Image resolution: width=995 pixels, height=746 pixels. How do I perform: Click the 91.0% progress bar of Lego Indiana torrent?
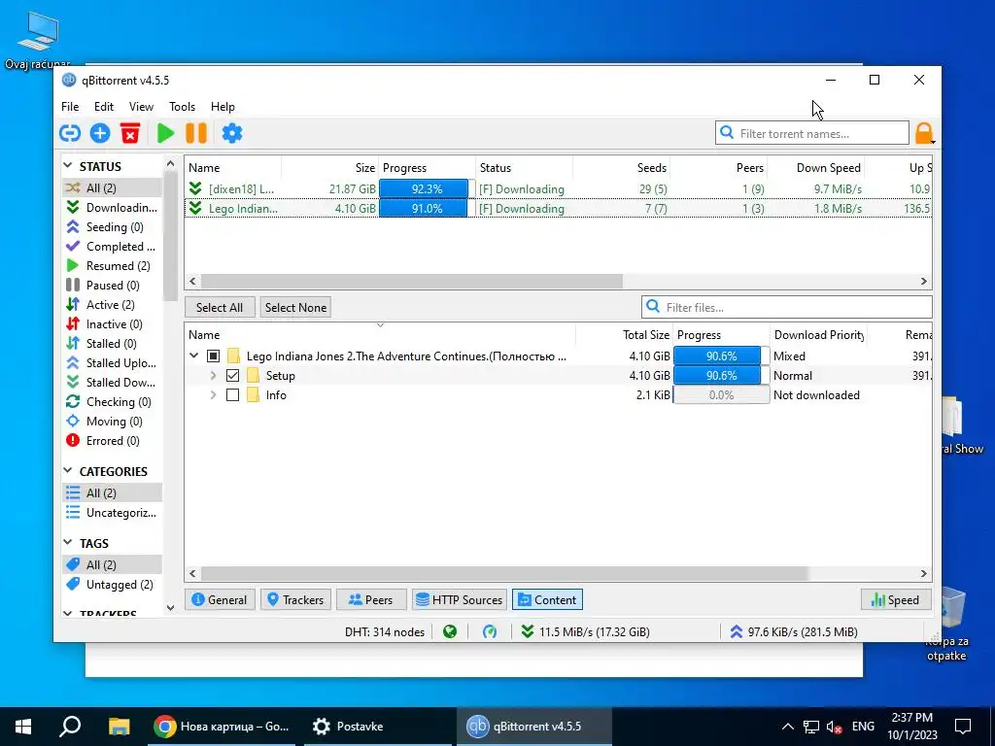click(x=427, y=209)
